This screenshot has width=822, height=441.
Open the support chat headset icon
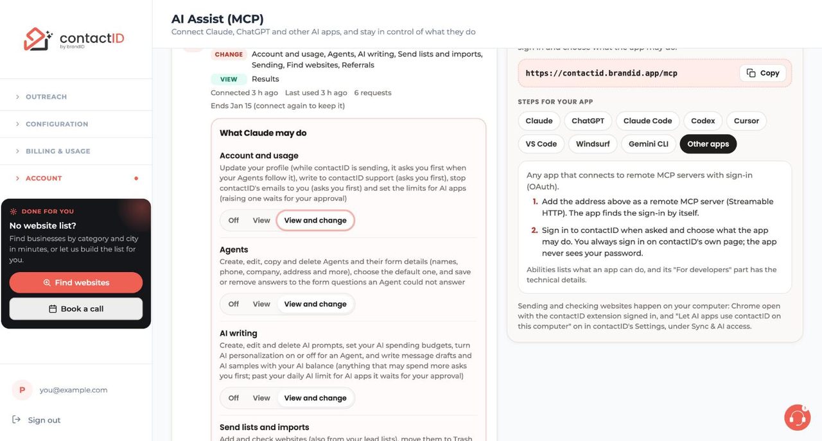tap(797, 417)
